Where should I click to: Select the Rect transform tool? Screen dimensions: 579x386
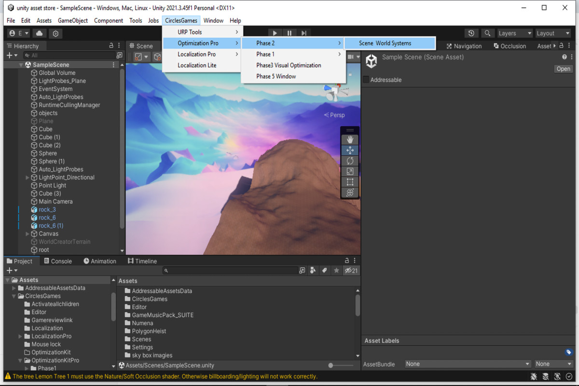click(350, 182)
